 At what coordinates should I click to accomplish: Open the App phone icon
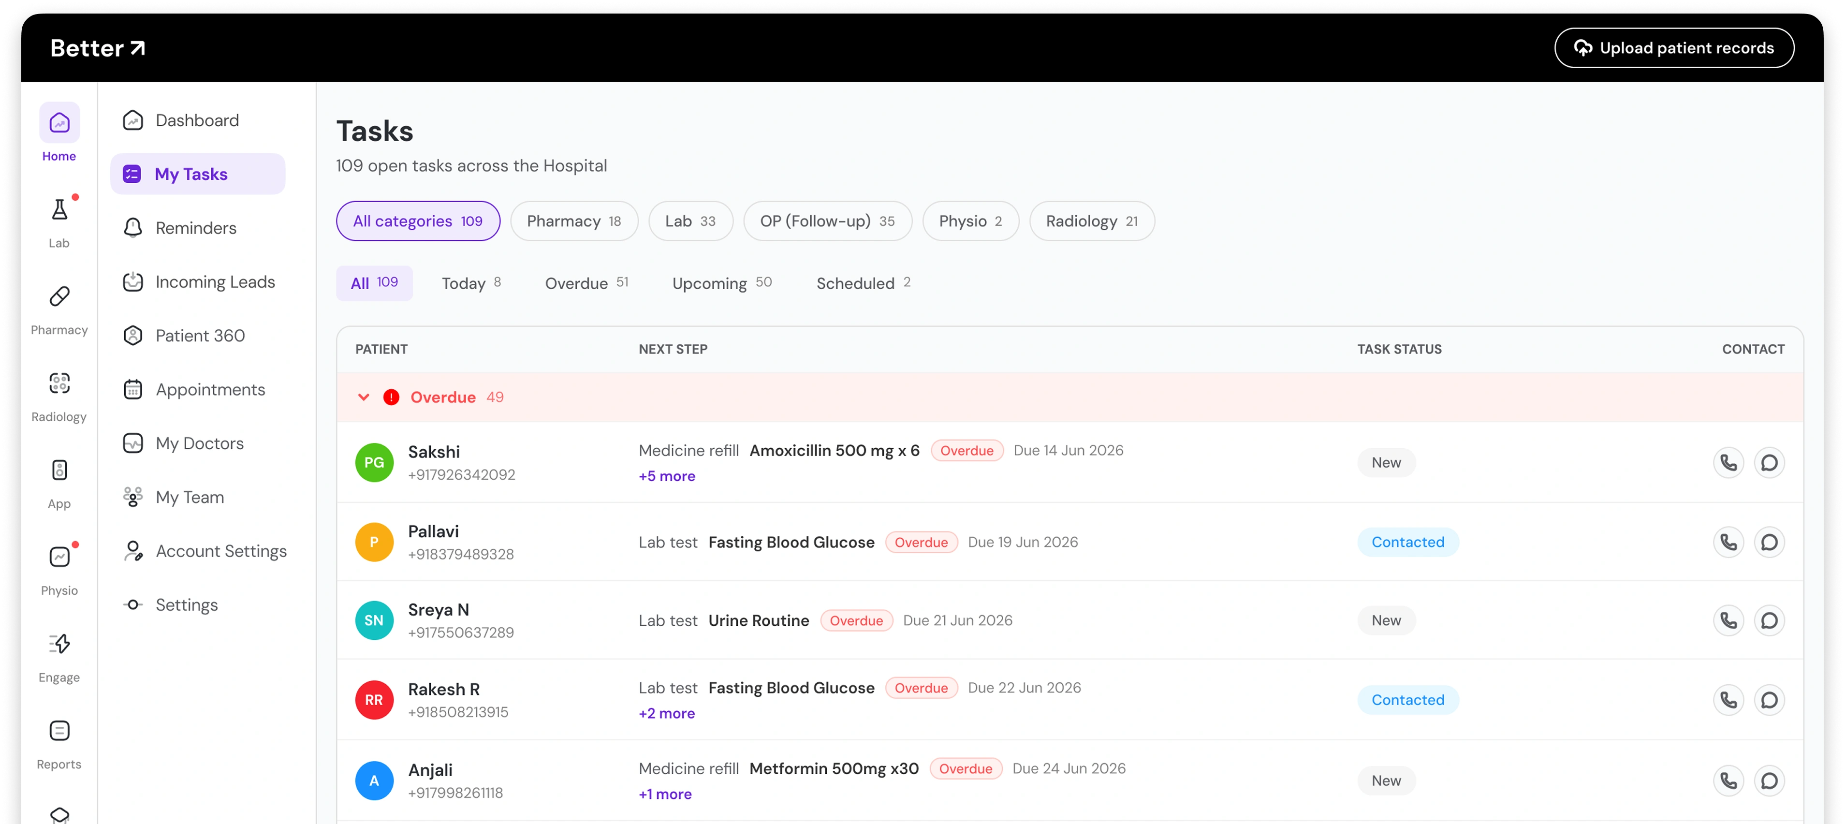[59, 470]
